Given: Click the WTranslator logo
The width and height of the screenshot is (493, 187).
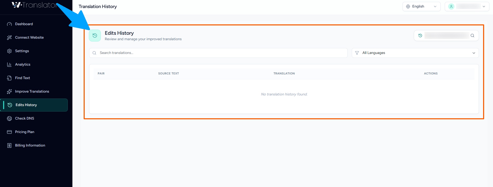Looking at the screenshot, I should pyautogui.click(x=34, y=5).
